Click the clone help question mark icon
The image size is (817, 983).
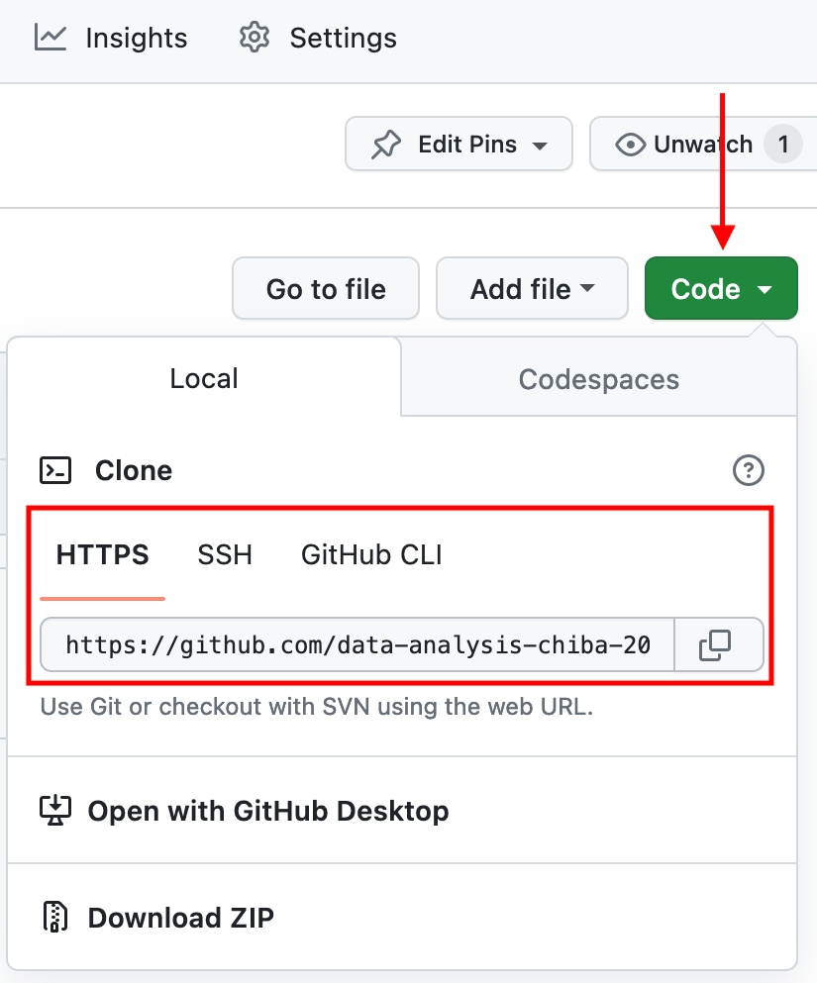click(x=749, y=470)
